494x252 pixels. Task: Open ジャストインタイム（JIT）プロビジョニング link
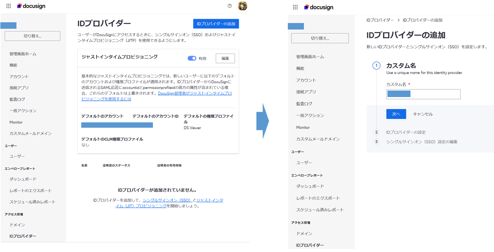[169, 203]
